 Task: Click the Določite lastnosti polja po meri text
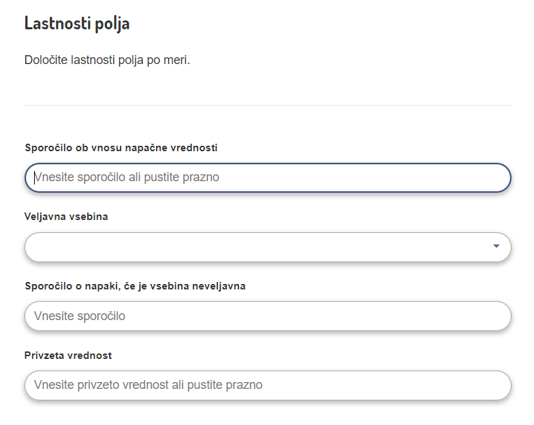(x=107, y=60)
